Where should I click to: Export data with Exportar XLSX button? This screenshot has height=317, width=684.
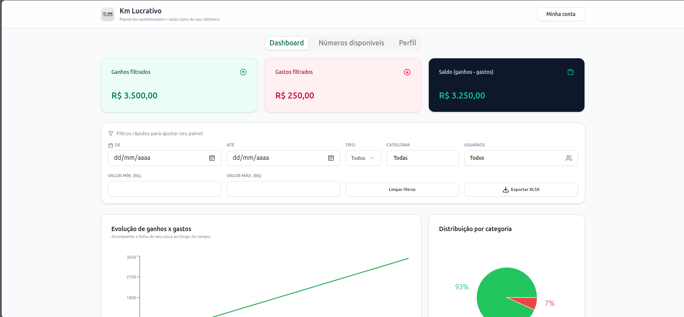521,190
